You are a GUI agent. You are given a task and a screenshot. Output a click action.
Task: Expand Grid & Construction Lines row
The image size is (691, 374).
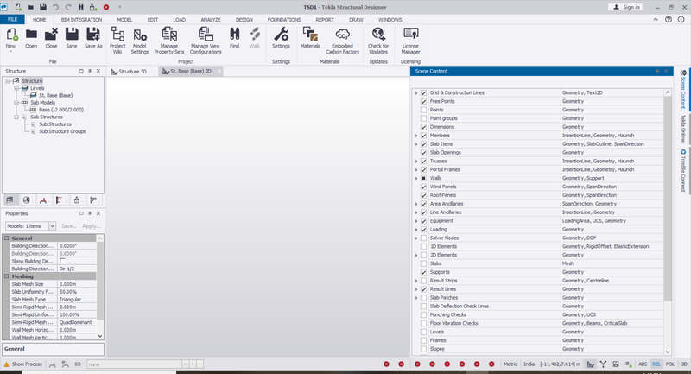click(x=416, y=93)
